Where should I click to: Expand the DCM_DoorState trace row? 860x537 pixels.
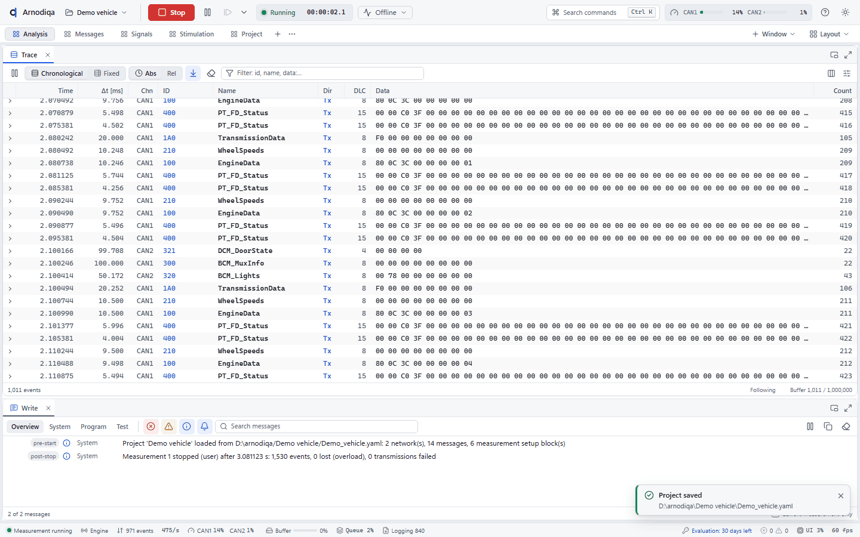pyautogui.click(x=10, y=251)
